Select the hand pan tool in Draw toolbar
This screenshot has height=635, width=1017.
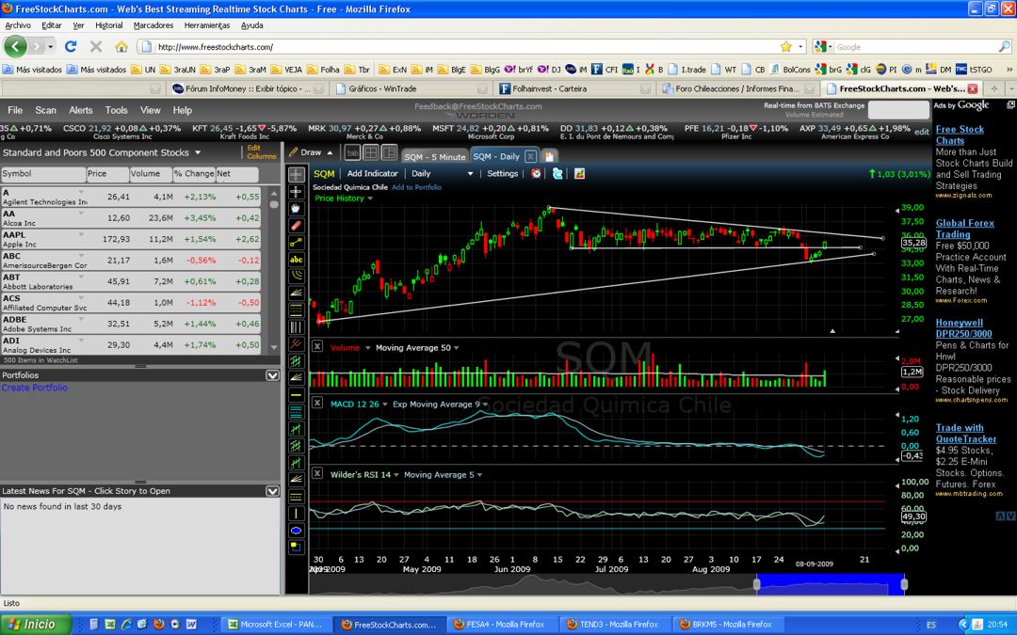[296, 208]
